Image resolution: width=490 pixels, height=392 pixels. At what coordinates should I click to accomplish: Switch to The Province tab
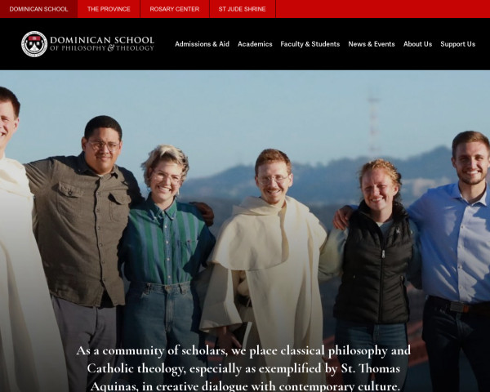pyautogui.click(x=109, y=9)
